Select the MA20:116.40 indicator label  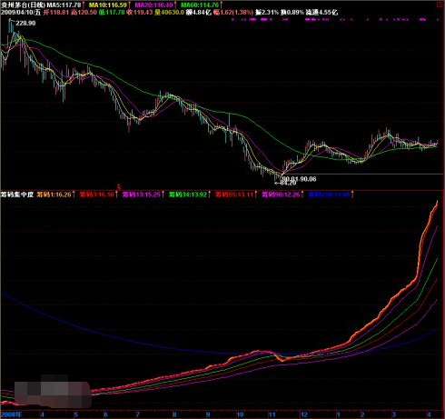pyautogui.click(x=153, y=5)
